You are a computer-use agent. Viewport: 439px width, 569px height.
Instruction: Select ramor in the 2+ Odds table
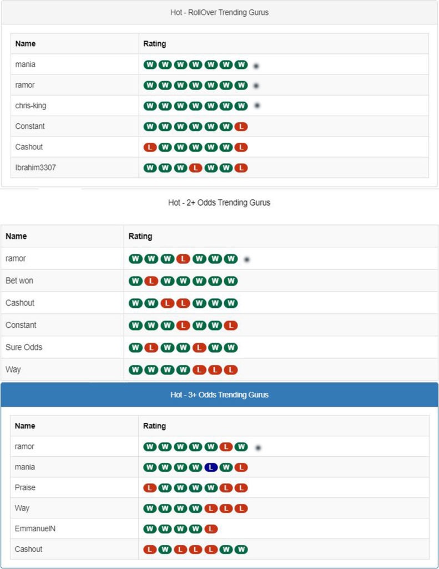(x=16, y=259)
